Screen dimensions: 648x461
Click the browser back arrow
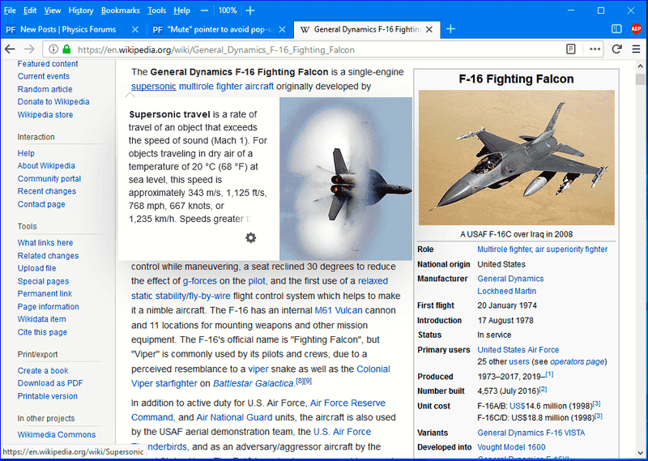coord(11,49)
